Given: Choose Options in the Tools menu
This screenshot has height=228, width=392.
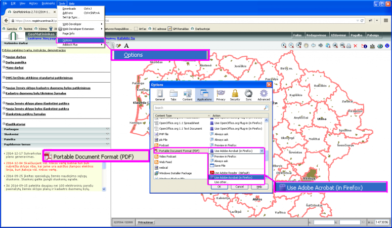Looking at the screenshot, I should 80,41.
